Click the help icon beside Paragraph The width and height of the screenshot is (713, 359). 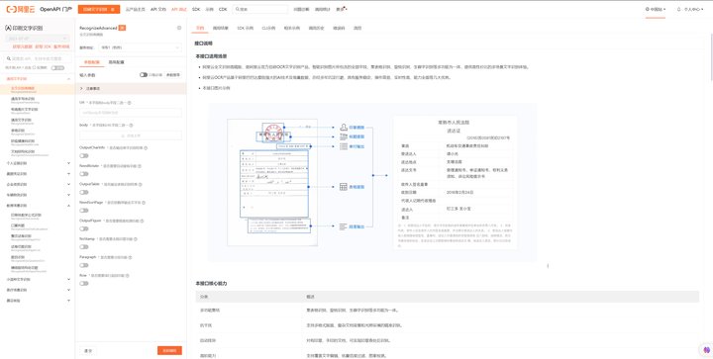pyautogui.click(x=130, y=257)
